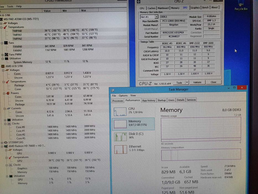
Task: Click the Part Number field KHX2133C11D3/4GX
Action: (174, 32)
